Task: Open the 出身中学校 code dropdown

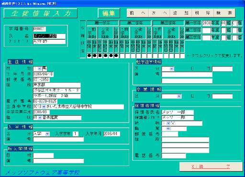Action: click(44, 107)
